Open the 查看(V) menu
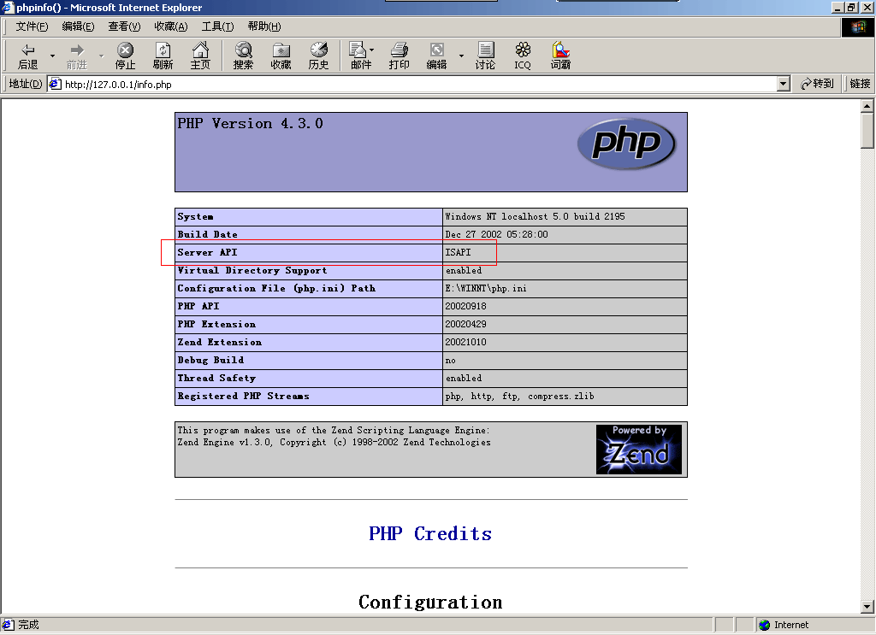This screenshot has width=876, height=635. (x=123, y=26)
